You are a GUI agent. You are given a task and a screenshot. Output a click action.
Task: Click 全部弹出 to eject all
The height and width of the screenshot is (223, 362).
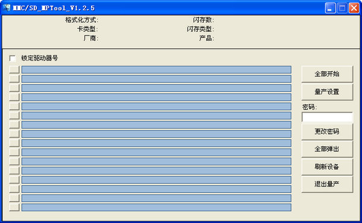click(327, 149)
